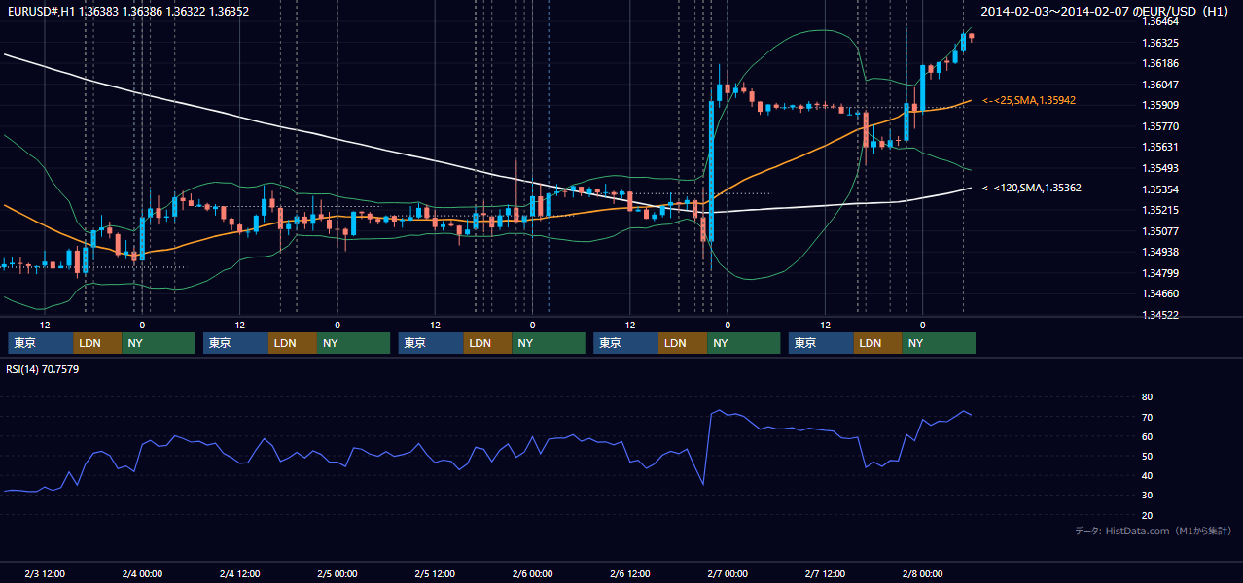Click the 1.35909 price level label
Screen dimensions: 1243x583
click(1159, 105)
